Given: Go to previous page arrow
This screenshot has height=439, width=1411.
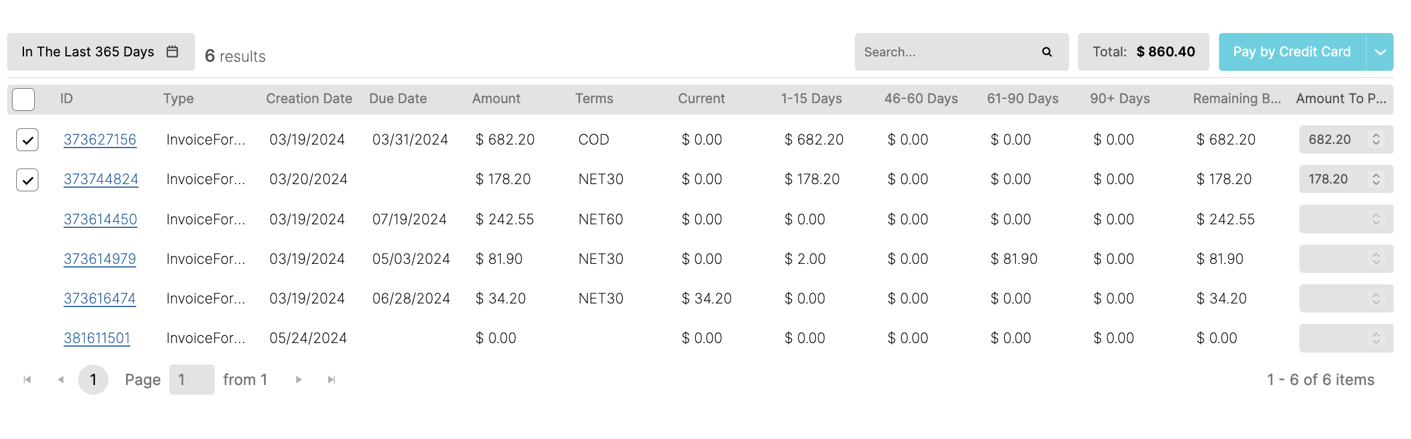Looking at the screenshot, I should [x=61, y=380].
